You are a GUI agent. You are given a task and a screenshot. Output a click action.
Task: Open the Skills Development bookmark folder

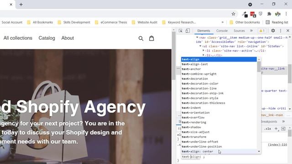tap(74, 22)
